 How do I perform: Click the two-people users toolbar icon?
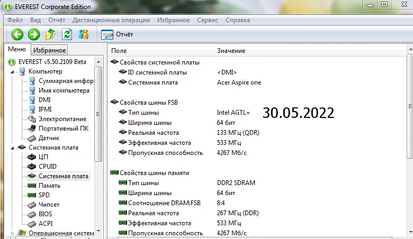tap(84, 34)
